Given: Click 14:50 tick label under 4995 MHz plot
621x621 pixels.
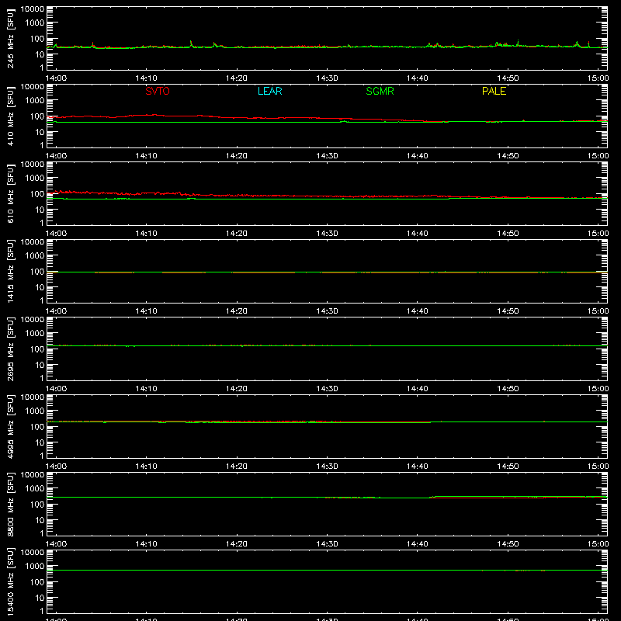Looking at the screenshot, I should pyautogui.click(x=508, y=467).
